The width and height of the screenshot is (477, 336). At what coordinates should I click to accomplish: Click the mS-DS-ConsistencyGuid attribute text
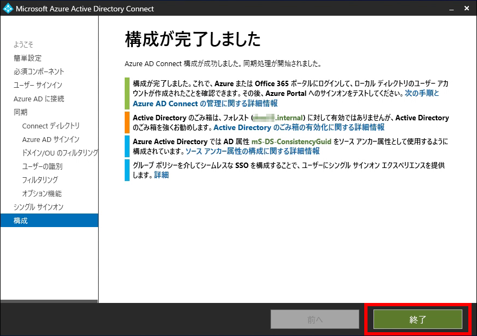(291, 141)
